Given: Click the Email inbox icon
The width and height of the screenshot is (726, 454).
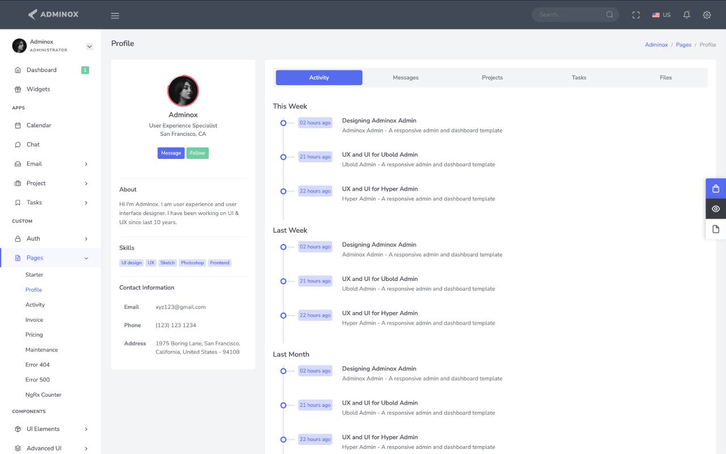Looking at the screenshot, I should click(x=18, y=164).
